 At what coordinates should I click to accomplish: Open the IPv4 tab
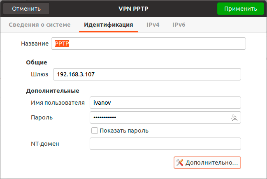pos(153,25)
